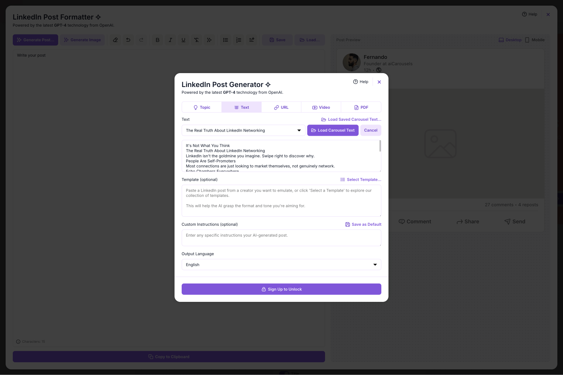Open the Load... menu in editor toolbar

pos(310,40)
